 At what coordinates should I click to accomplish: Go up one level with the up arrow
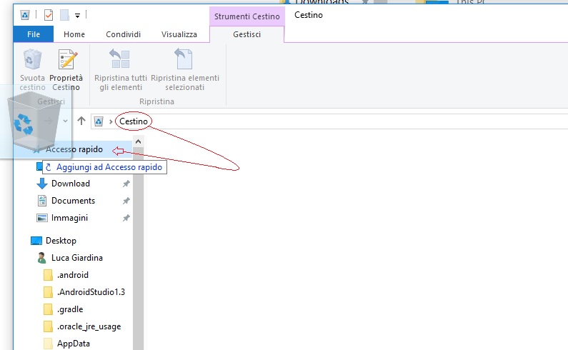coord(81,121)
